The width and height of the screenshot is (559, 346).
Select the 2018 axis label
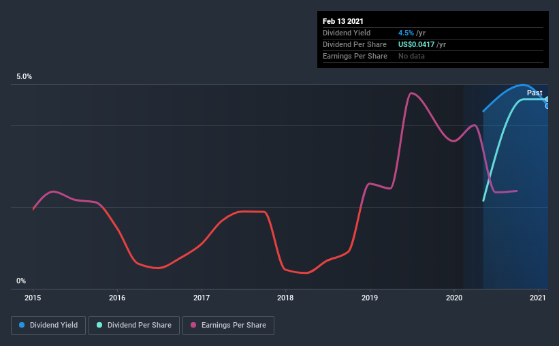tap(285, 298)
